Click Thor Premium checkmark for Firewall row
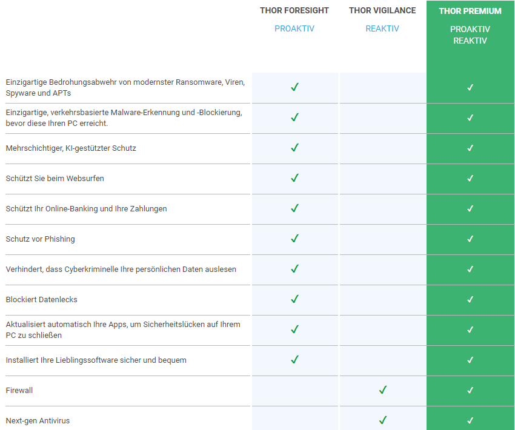Screen dimensions: 515x430 coord(470,390)
